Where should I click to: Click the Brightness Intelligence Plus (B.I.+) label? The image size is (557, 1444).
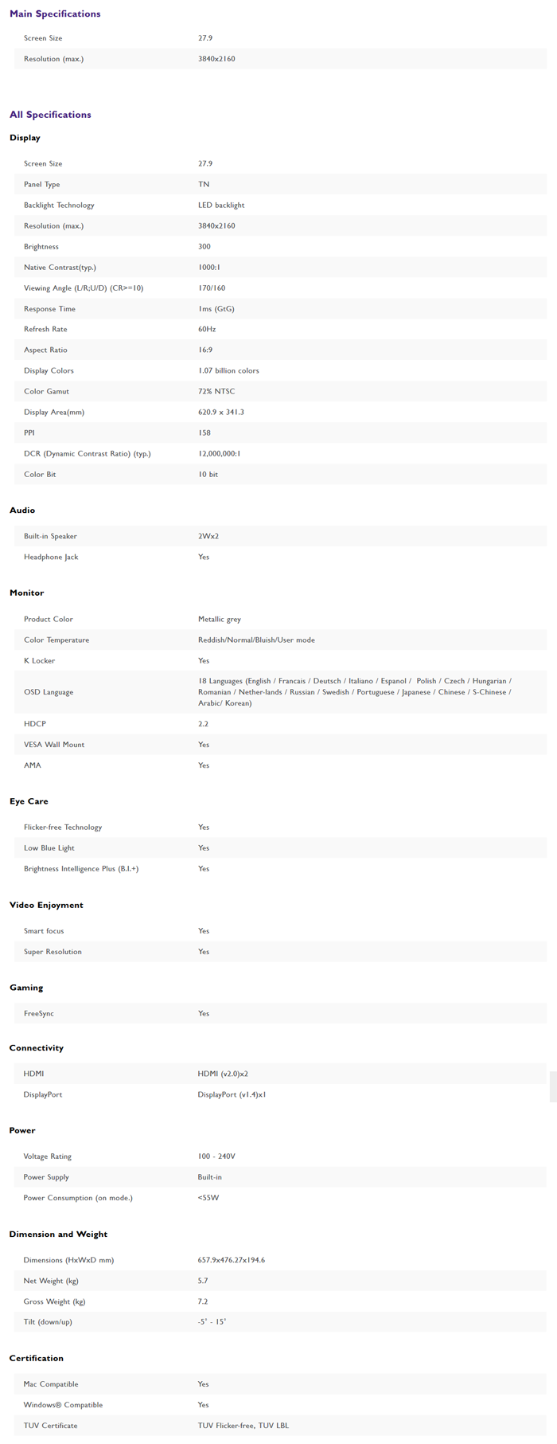click(x=81, y=868)
